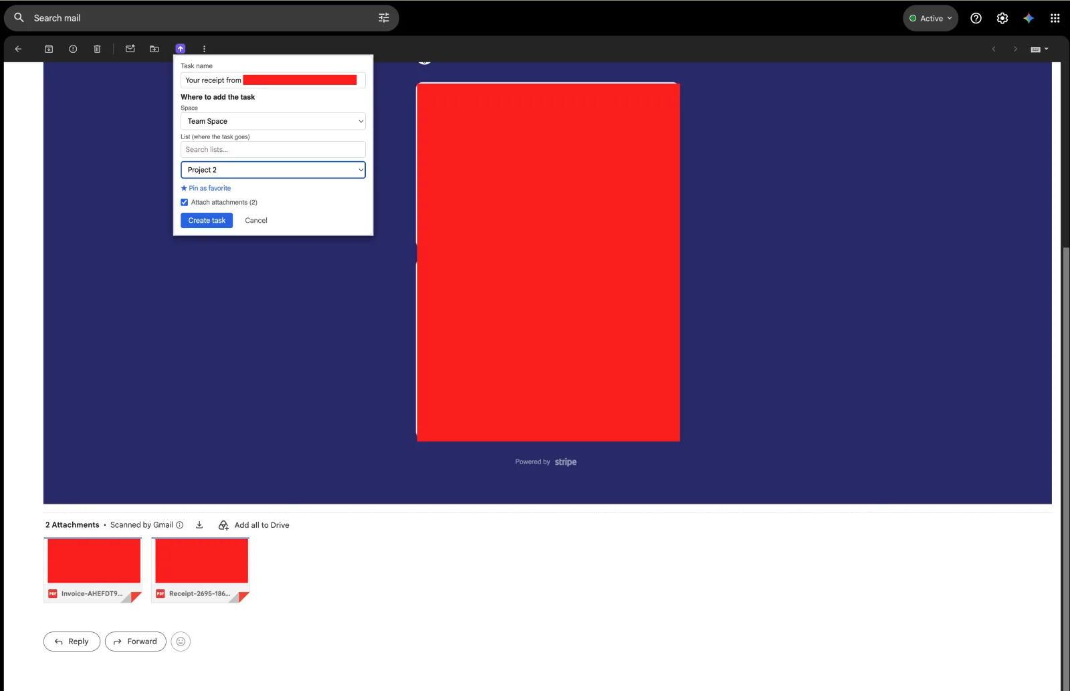Open the input tools keyboard dropdown
1070x691 pixels.
point(1039,49)
